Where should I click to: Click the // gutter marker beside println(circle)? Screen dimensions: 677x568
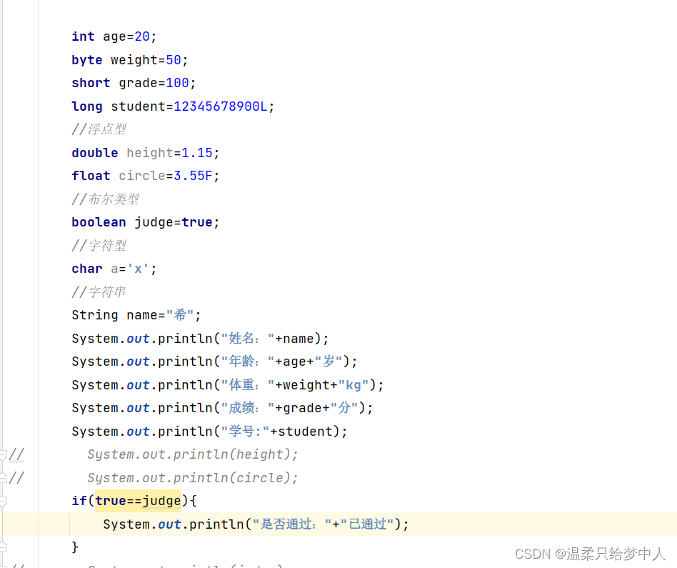coord(16,477)
